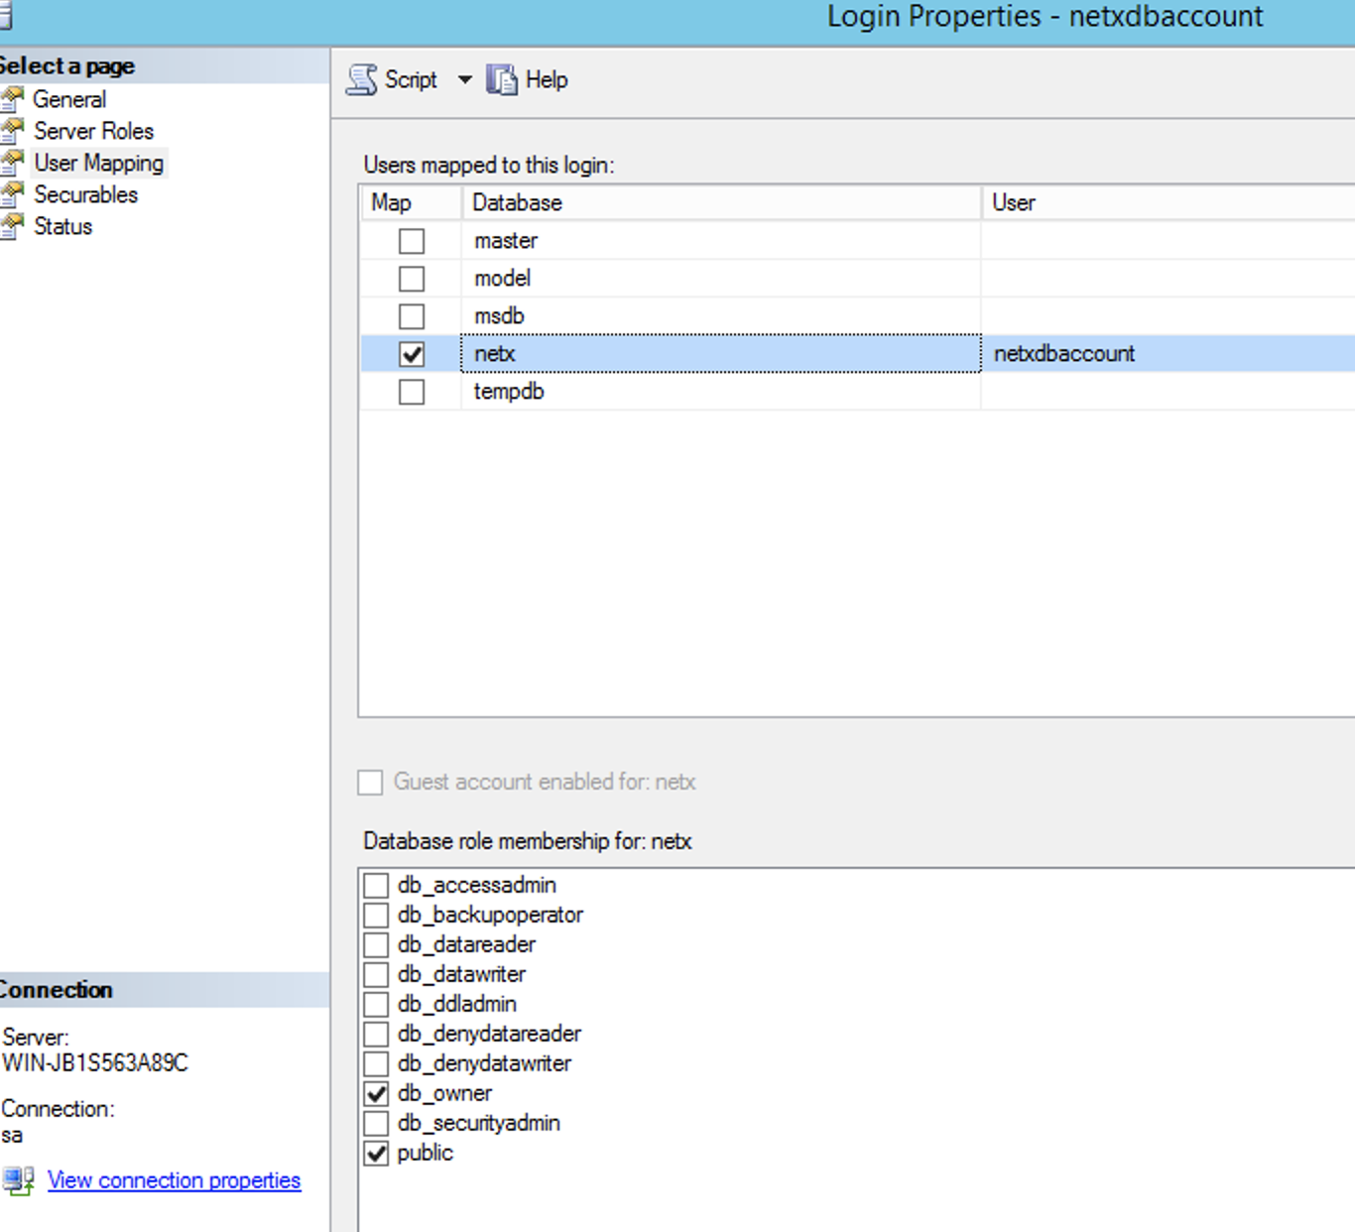Click the Help book icon
This screenshot has height=1232, width=1355.
coord(502,79)
